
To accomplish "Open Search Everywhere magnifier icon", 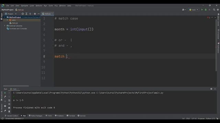I will 214,10.
